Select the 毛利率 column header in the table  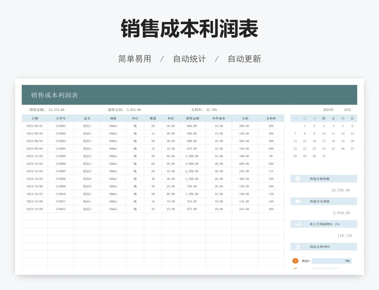pyautogui.click(x=271, y=118)
